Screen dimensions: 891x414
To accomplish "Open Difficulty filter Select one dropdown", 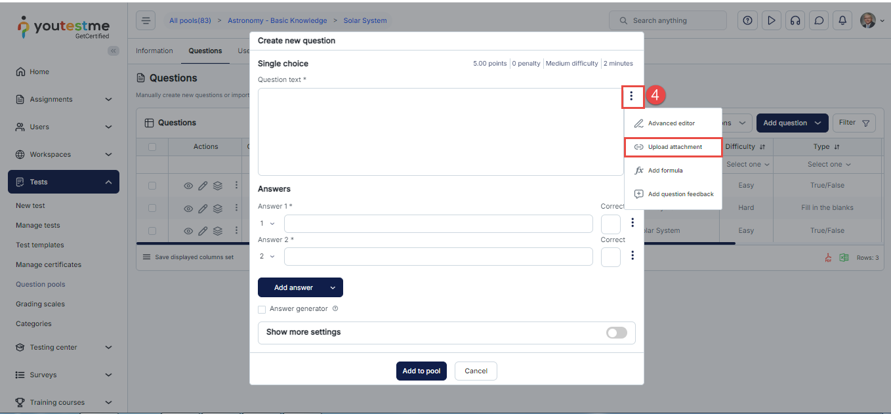I will pyautogui.click(x=748, y=165).
